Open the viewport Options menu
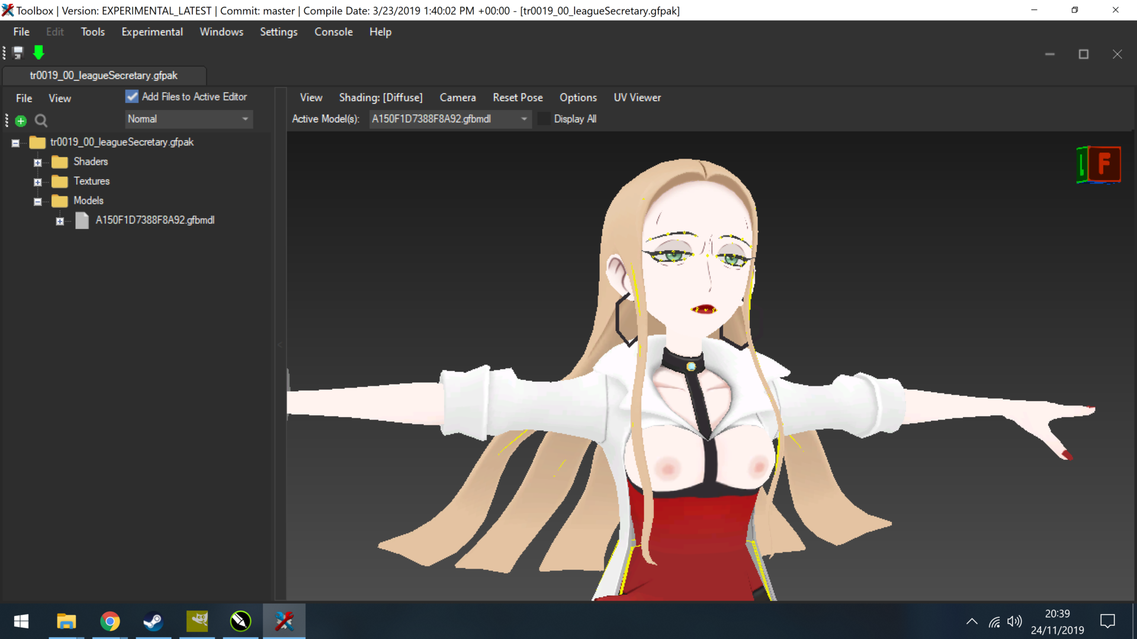1137x639 pixels. [x=578, y=98]
